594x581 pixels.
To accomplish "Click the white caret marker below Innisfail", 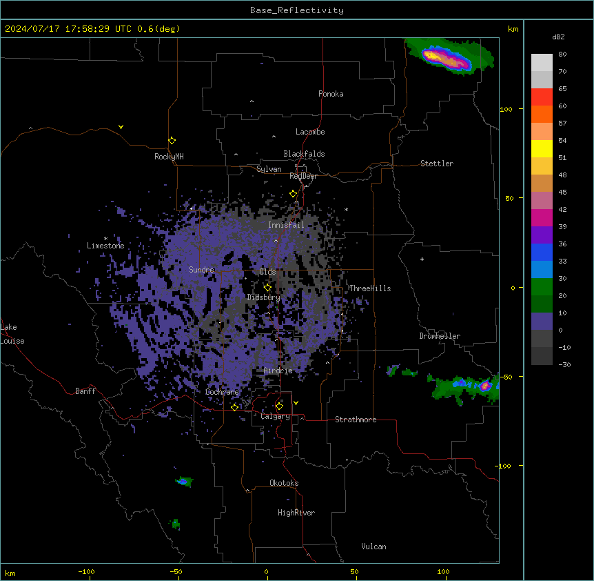I will [276, 241].
